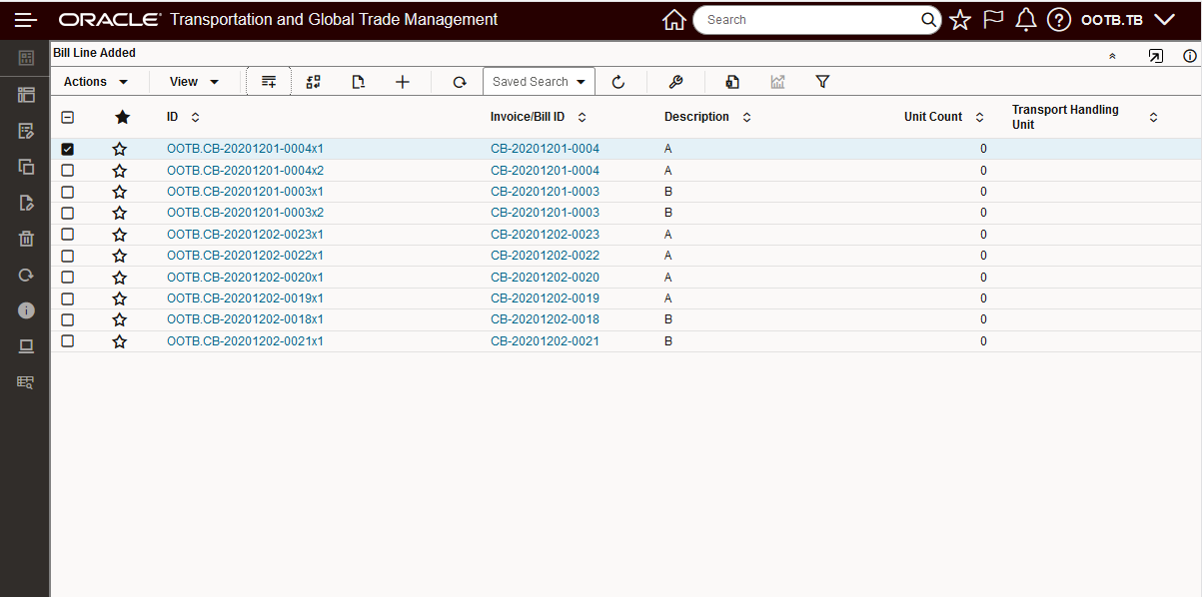Open the Actions menu

[x=95, y=81]
